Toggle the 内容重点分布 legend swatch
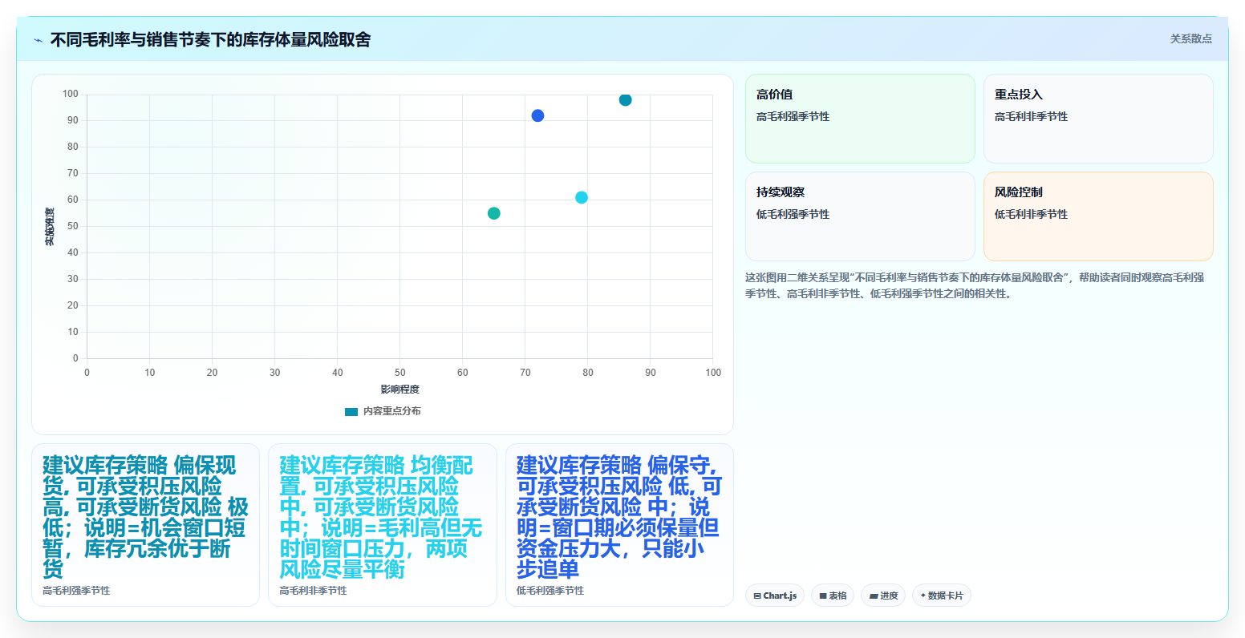1245x638 pixels. coord(351,412)
